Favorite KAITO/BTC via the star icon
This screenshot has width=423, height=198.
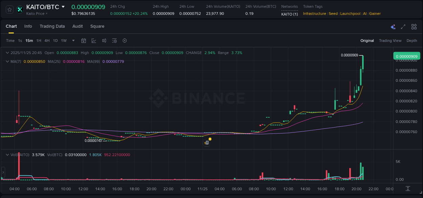[9, 9]
